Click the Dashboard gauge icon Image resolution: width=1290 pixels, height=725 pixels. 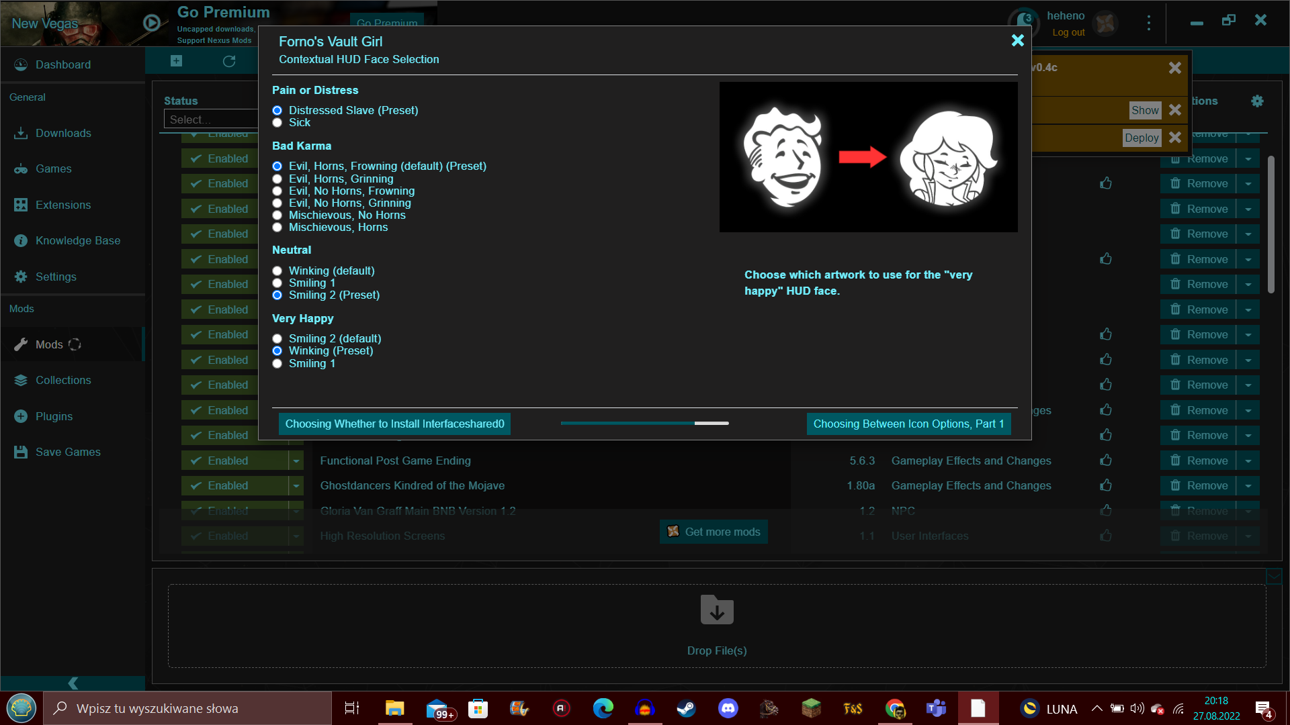pyautogui.click(x=21, y=64)
